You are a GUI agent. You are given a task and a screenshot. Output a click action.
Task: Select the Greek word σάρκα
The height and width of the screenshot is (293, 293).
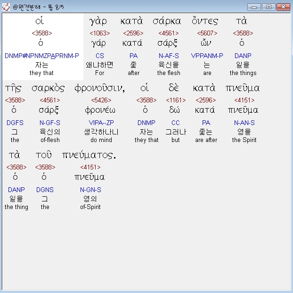[x=167, y=21]
